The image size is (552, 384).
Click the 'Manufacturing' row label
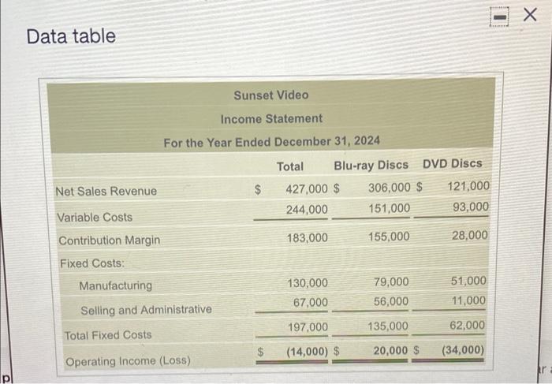[x=115, y=285]
